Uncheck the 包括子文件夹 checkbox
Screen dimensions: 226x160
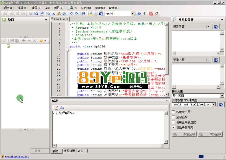pos(173,127)
